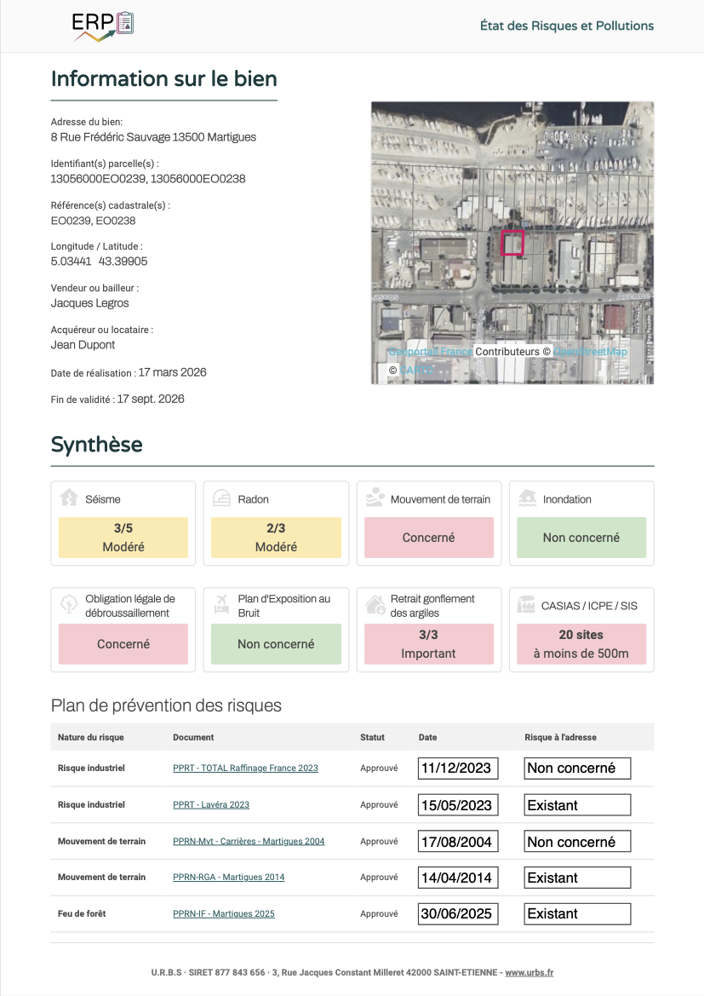Viewport: 704px width, 996px height.
Task: Click the aerial map thumbnail of the property
Action: [x=512, y=243]
